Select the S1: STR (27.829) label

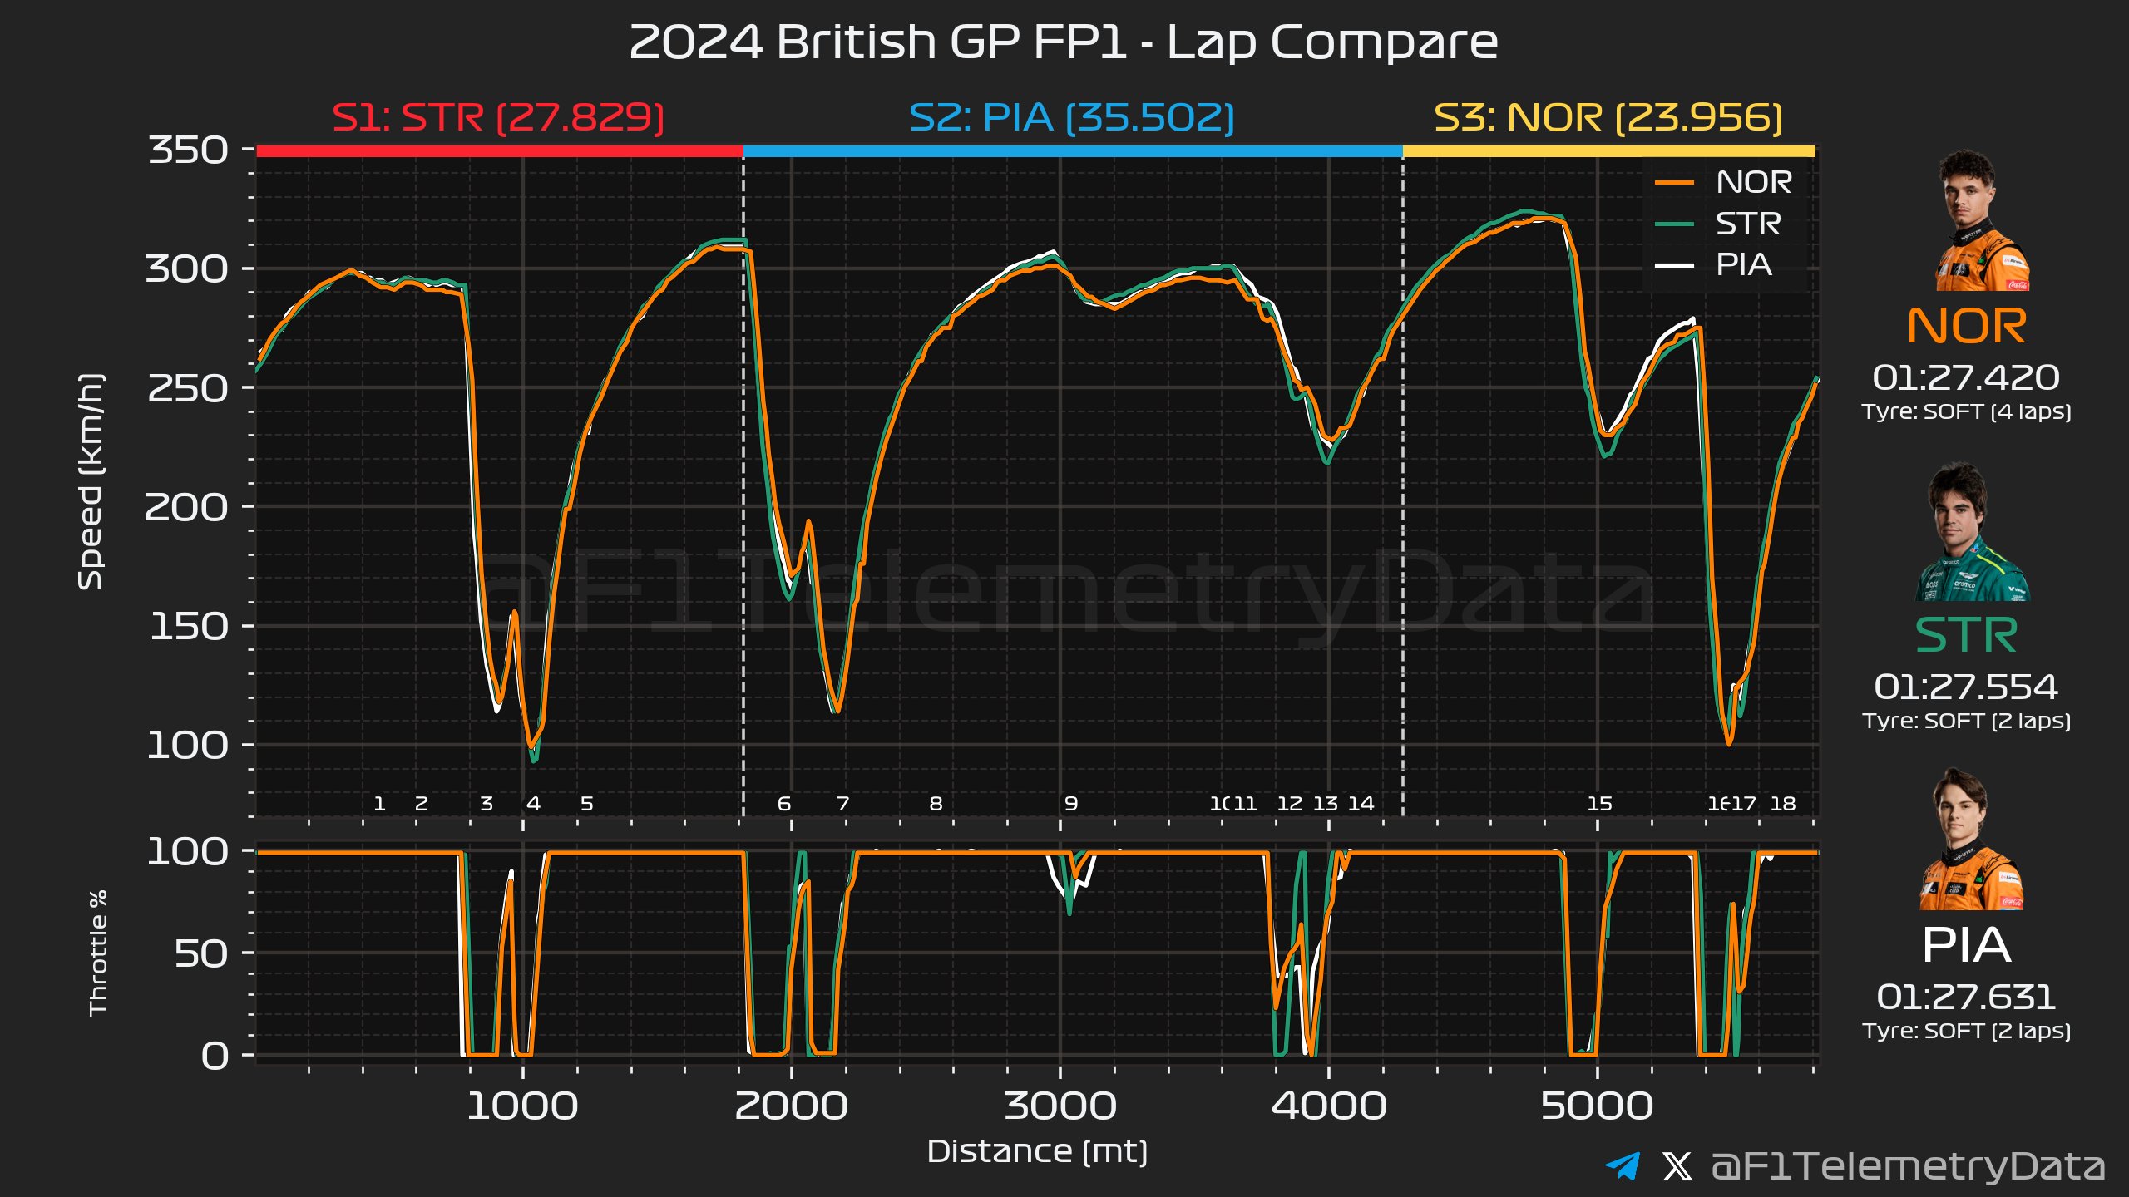(x=498, y=117)
